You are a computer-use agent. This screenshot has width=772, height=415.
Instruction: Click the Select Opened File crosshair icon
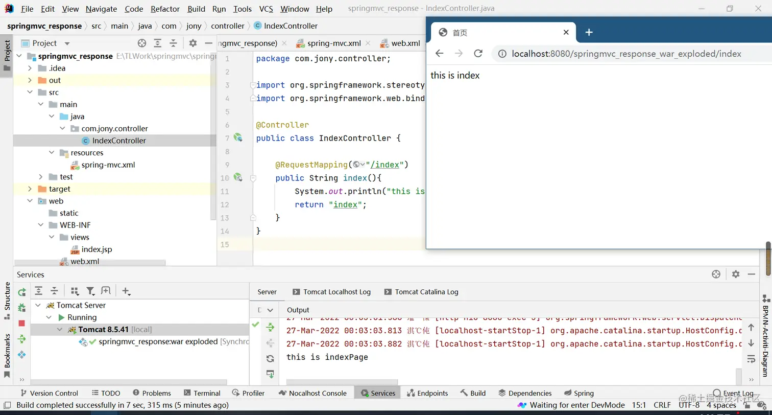(142, 43)
